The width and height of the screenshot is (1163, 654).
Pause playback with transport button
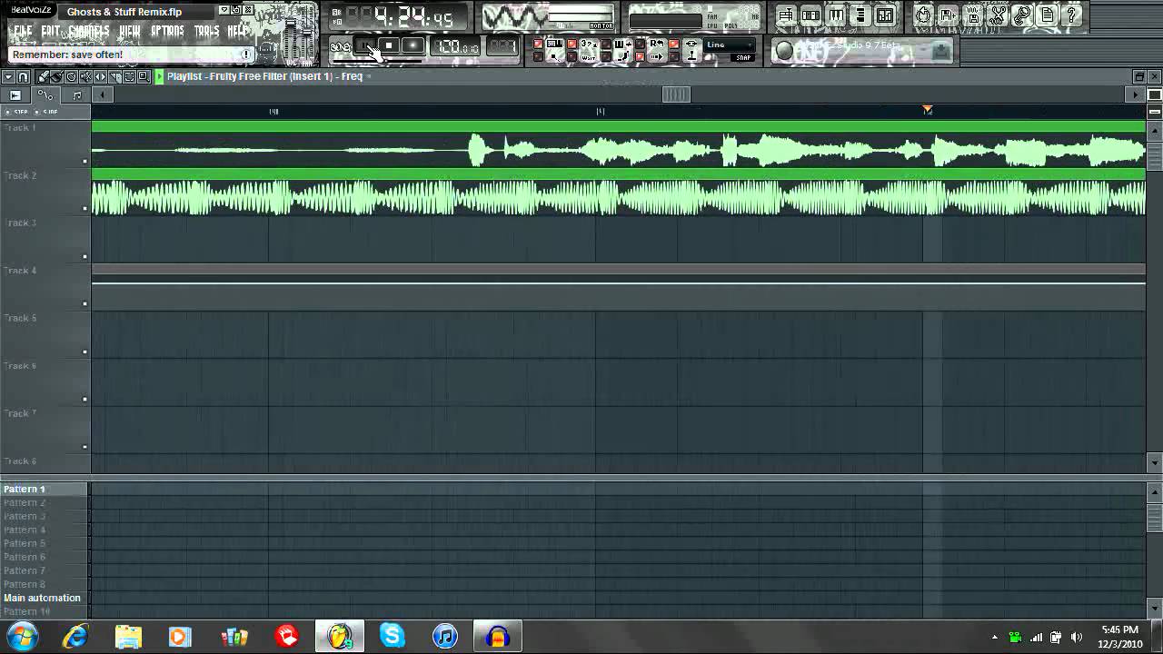pyautogui.click(x=364, y=45)
